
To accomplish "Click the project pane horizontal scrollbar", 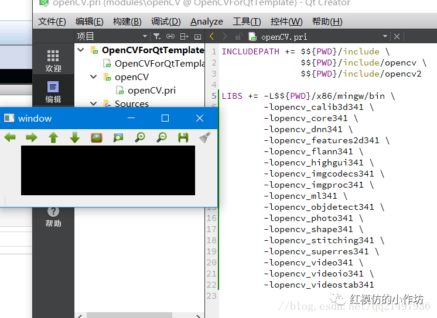I will click(x=129, y=315).
